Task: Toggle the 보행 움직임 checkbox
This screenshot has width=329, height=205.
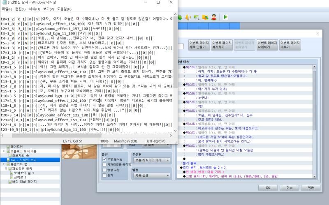Action: pos(104,159)
